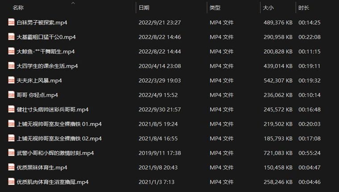Screen dimensions: 339x192
Task: Click the 类型 column header
Action: [215, 8]
